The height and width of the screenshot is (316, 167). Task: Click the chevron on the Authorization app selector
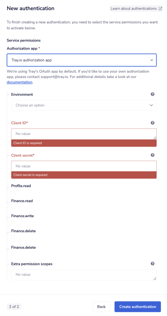click(152, 60)
